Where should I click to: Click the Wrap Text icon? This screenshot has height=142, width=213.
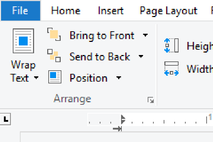[x=23, y=41]
